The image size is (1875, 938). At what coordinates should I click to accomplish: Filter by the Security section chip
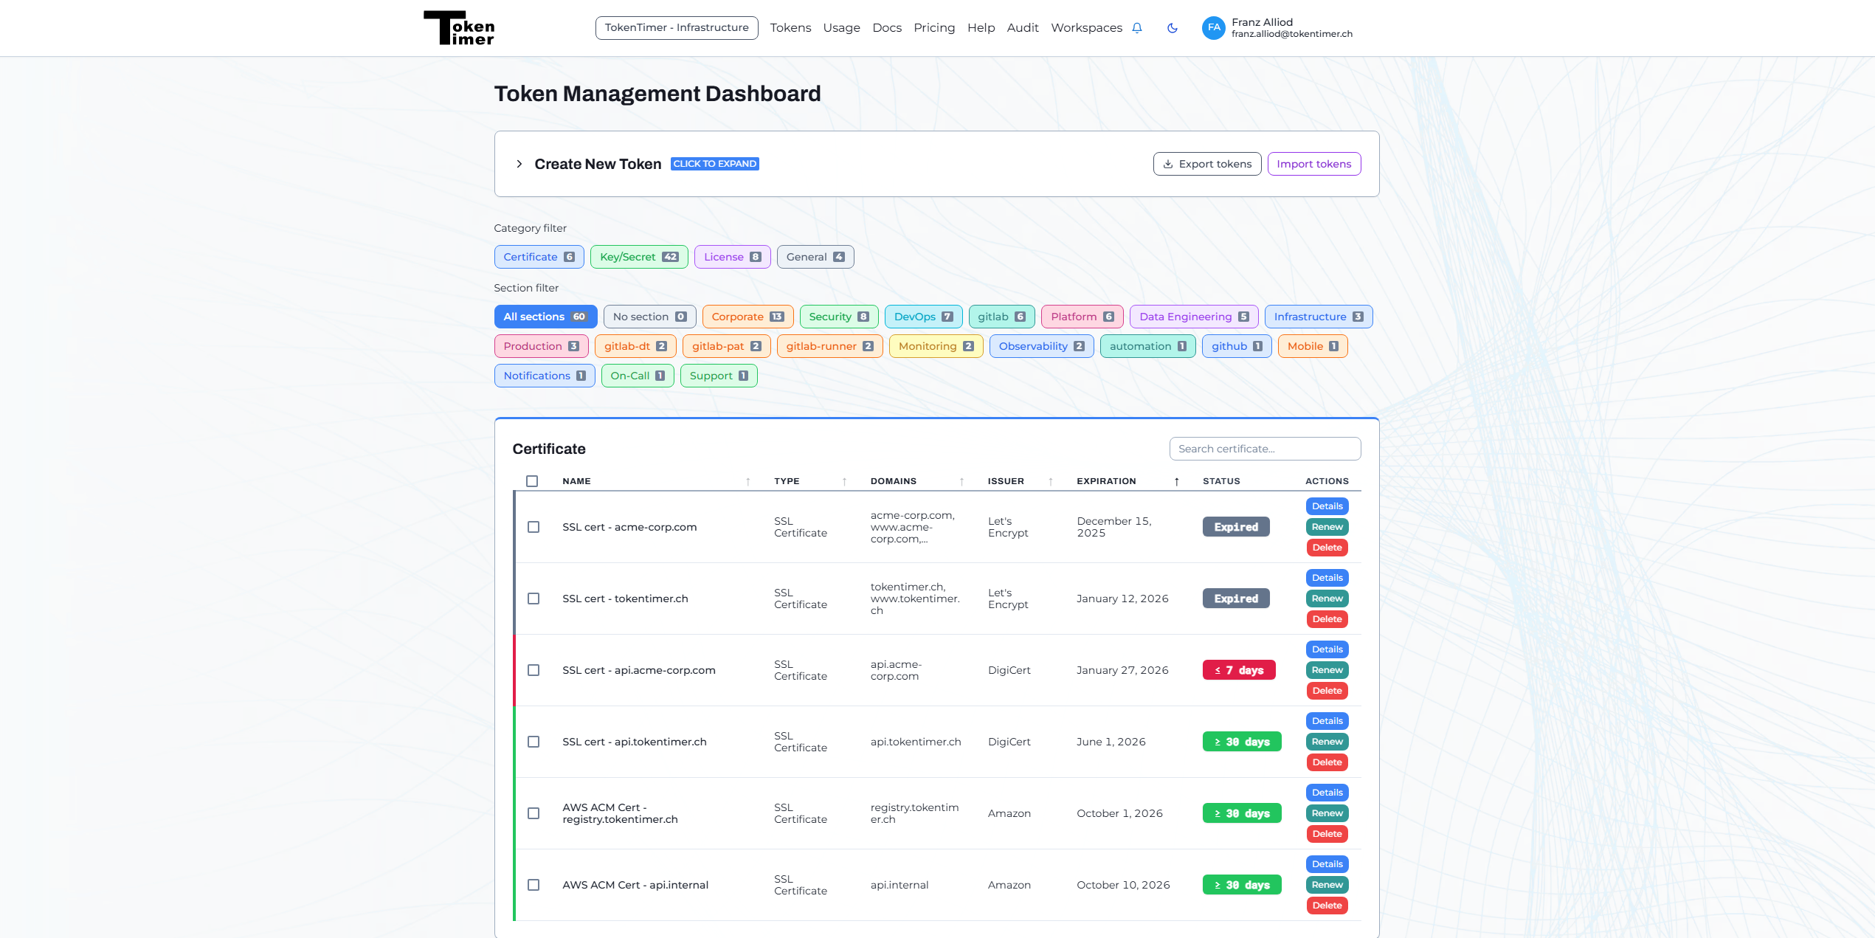838,317
